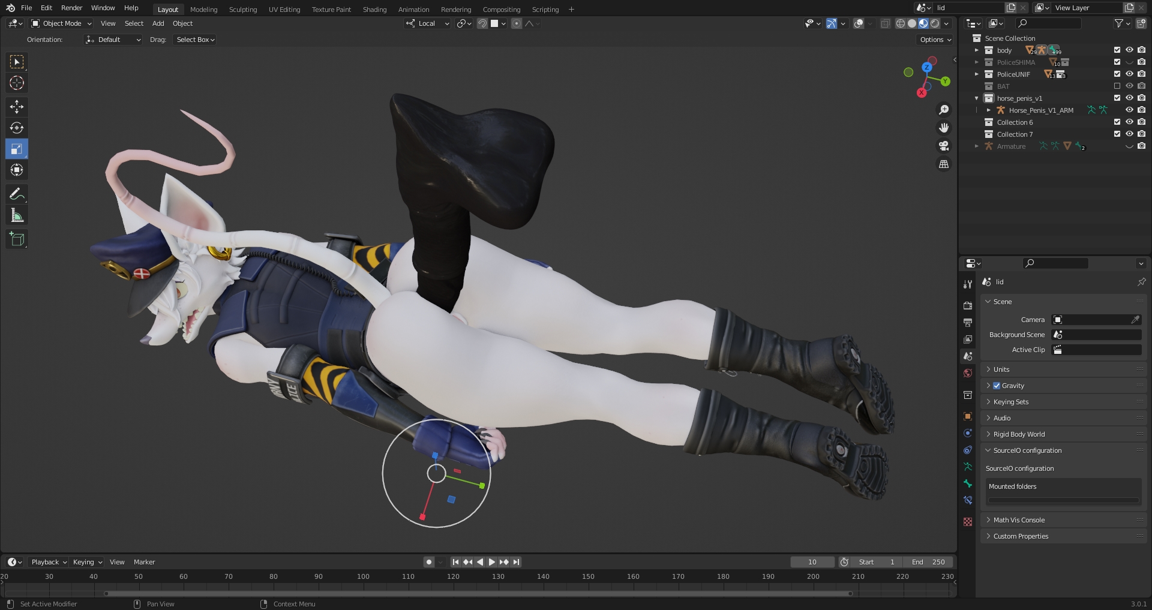This screenshot has width=1152, height=610.
Task: Switch to rendered viewport shading
Action: [x=935, y=23]
